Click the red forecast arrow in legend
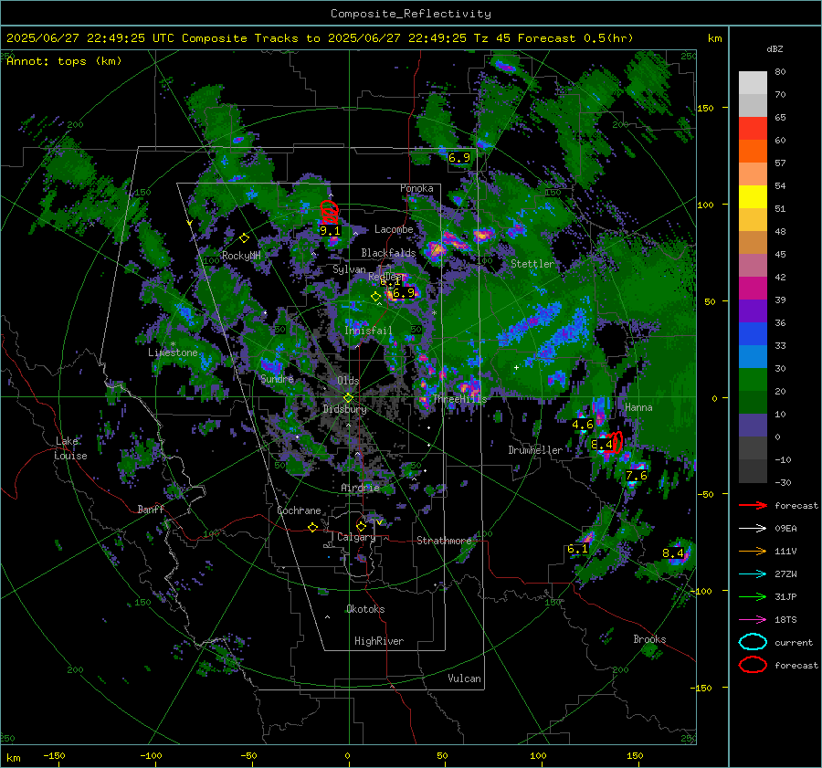The image size is (822, 768). point(753,505)
